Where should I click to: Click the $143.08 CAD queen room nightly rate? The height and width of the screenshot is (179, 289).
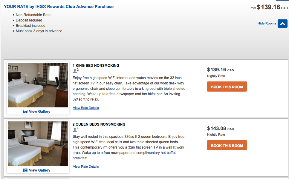tap(220, 129)
